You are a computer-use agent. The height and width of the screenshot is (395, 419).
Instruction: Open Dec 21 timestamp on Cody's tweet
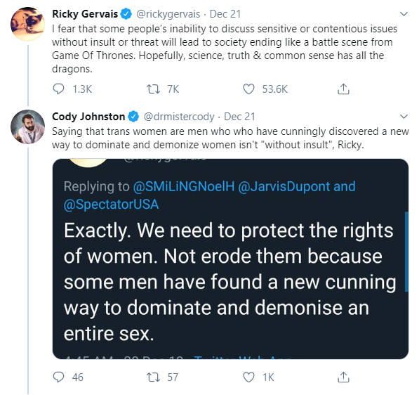tap(239, 117)
